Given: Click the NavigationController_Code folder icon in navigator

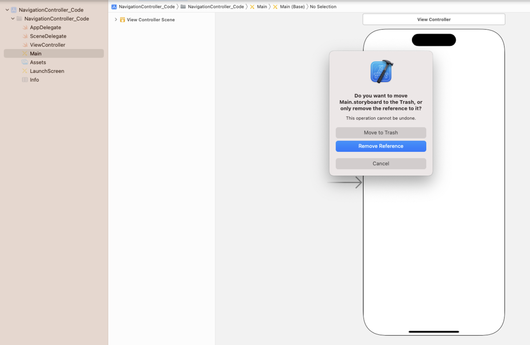Looking at the screenshot, I should pyautogui.click(x=19, y=19).
